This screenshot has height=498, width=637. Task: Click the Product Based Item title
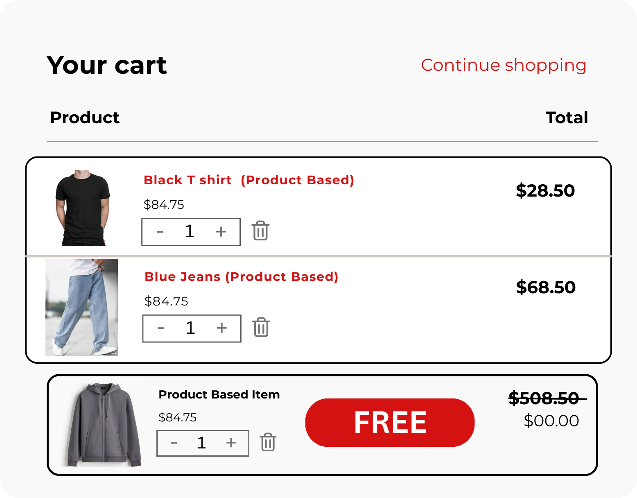pyautogui.click(x=219, y=394)
